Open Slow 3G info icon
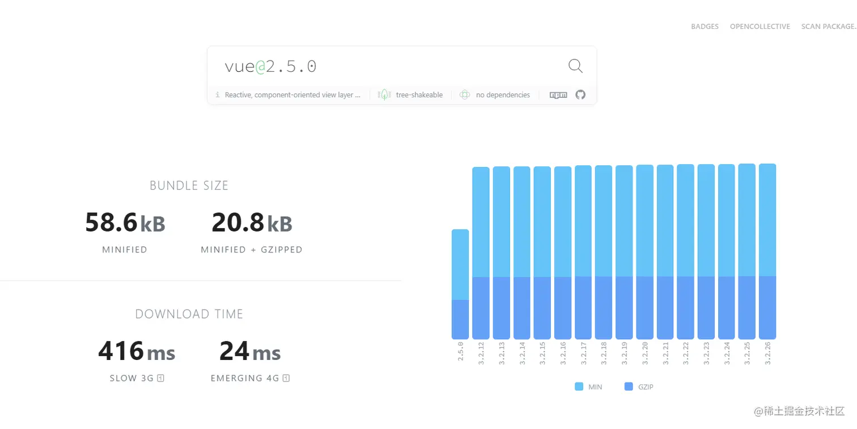 160,378
